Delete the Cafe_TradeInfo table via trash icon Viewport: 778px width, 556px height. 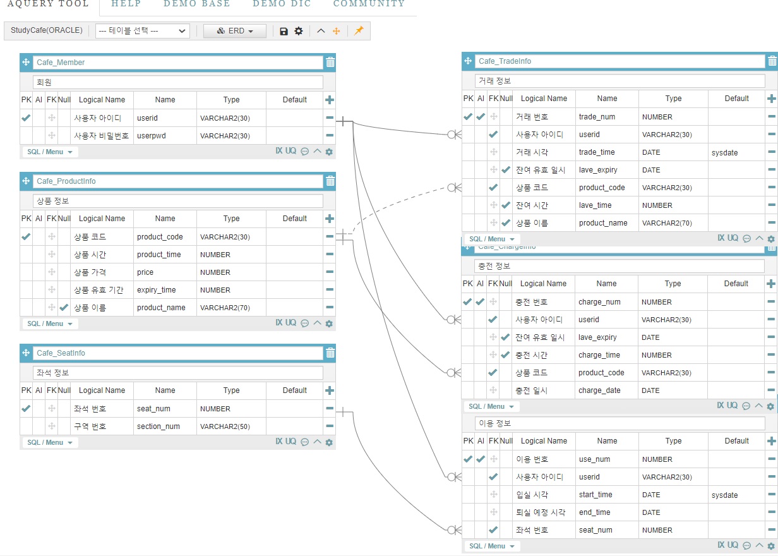(x=772, y=61)
